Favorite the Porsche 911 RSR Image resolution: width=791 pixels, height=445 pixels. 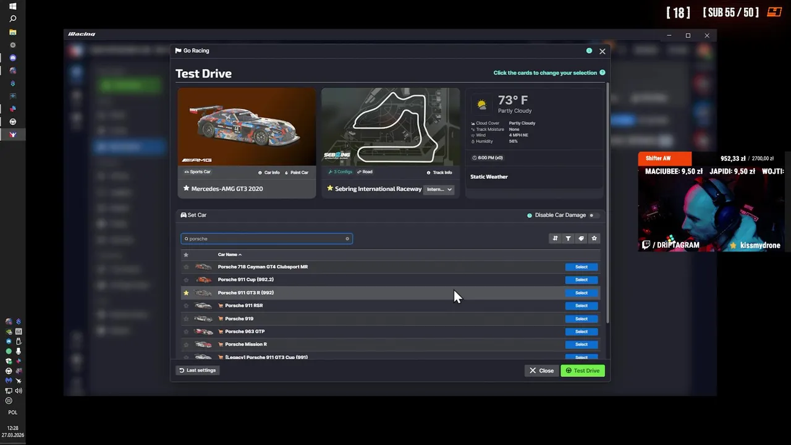pyautogui.click(x=186, y=306)
